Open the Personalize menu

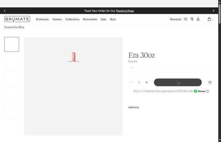tap(90, 19)
